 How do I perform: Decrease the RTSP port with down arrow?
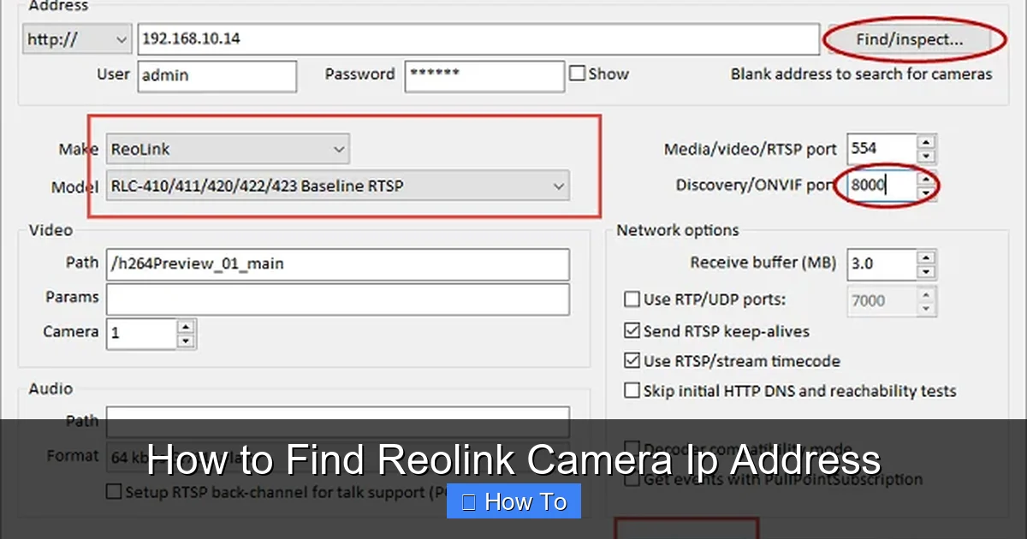(926, 156)
